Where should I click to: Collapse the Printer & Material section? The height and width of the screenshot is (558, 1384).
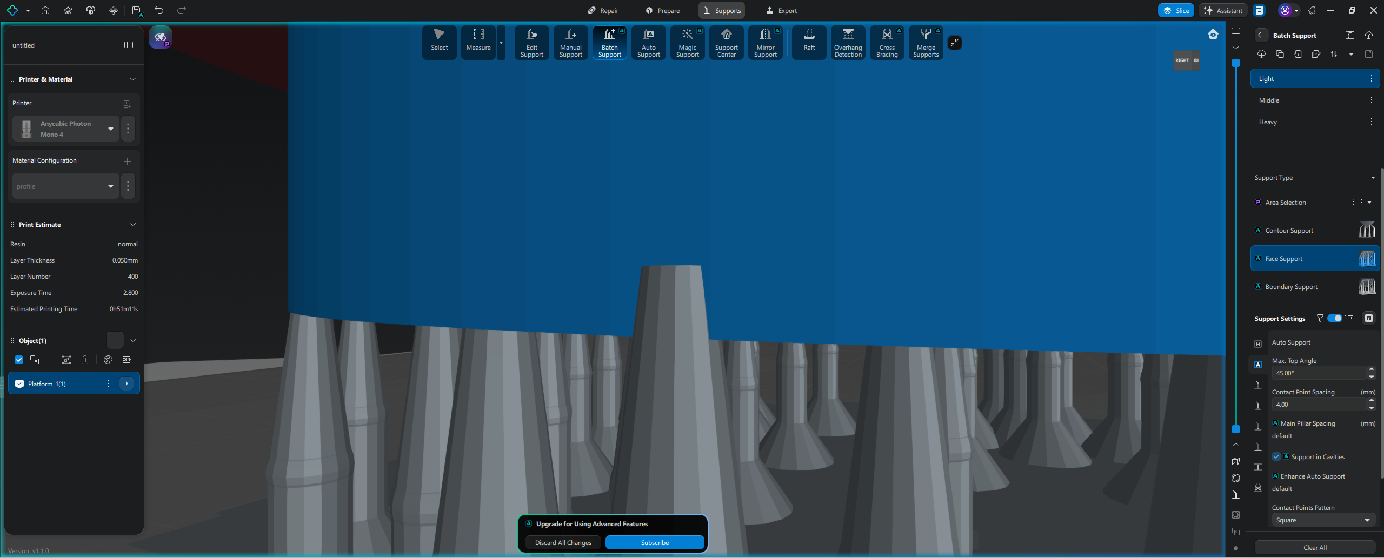tap(133, 79)
